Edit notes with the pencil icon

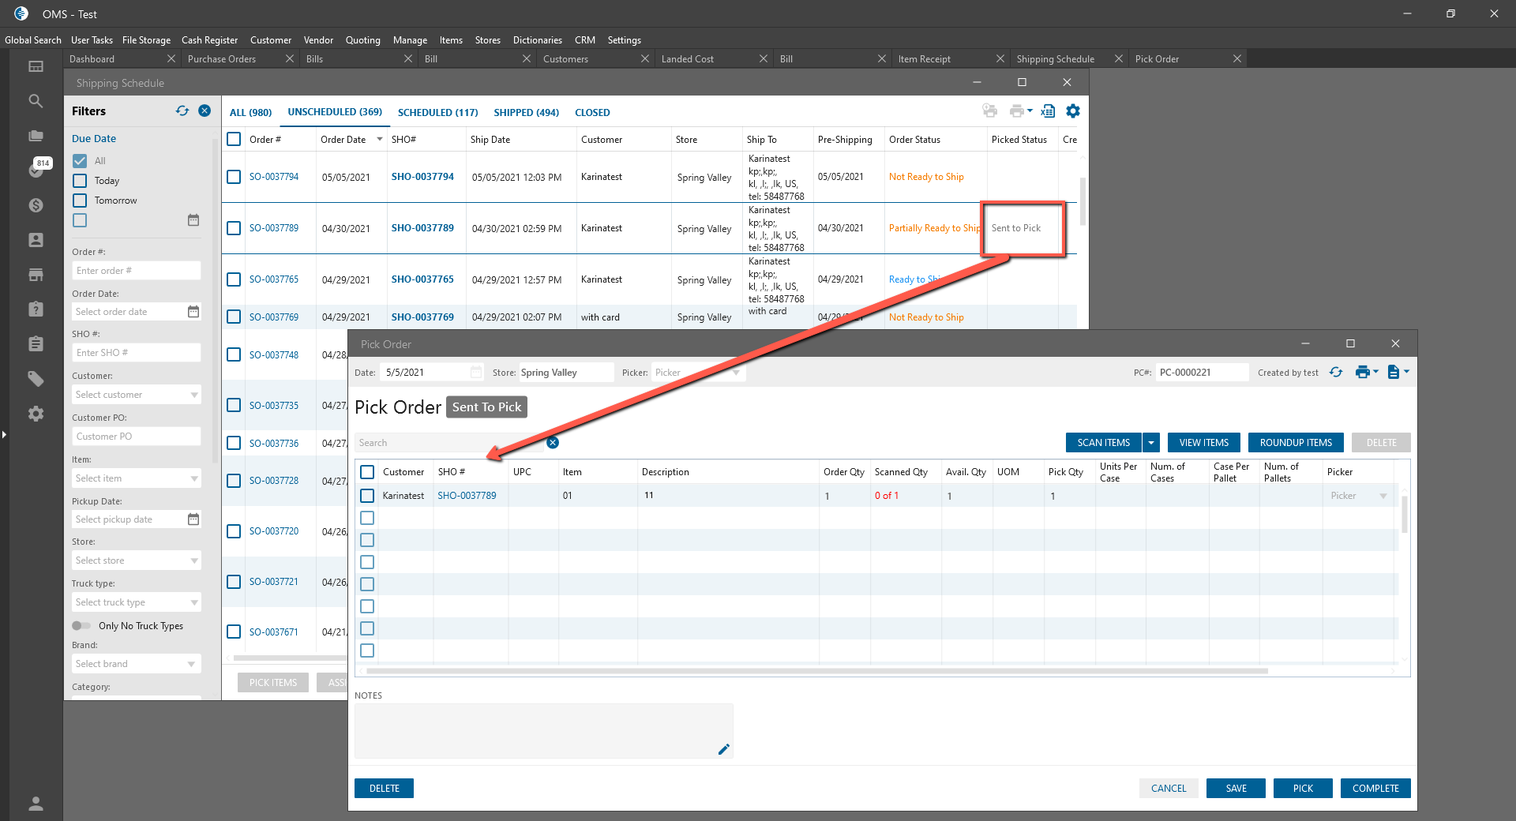point(723,749)
